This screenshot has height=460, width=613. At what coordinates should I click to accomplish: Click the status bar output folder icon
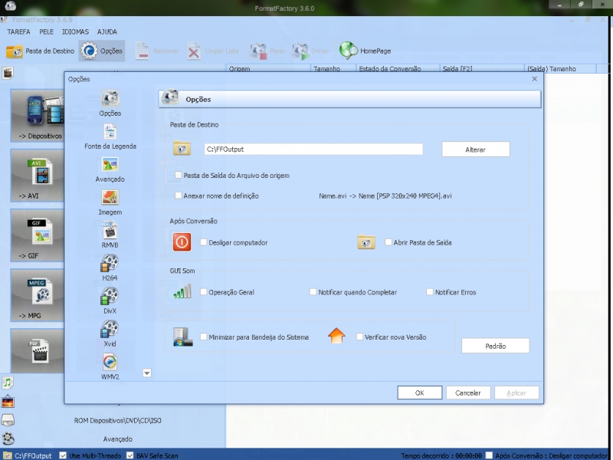click(x=8, y=455)
